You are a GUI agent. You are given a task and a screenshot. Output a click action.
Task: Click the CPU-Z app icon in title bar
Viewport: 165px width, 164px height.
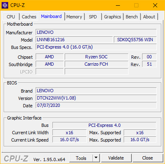click(x=5, y=5)
